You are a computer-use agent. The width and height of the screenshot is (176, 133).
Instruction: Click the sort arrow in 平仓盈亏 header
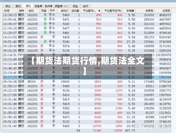99,11
